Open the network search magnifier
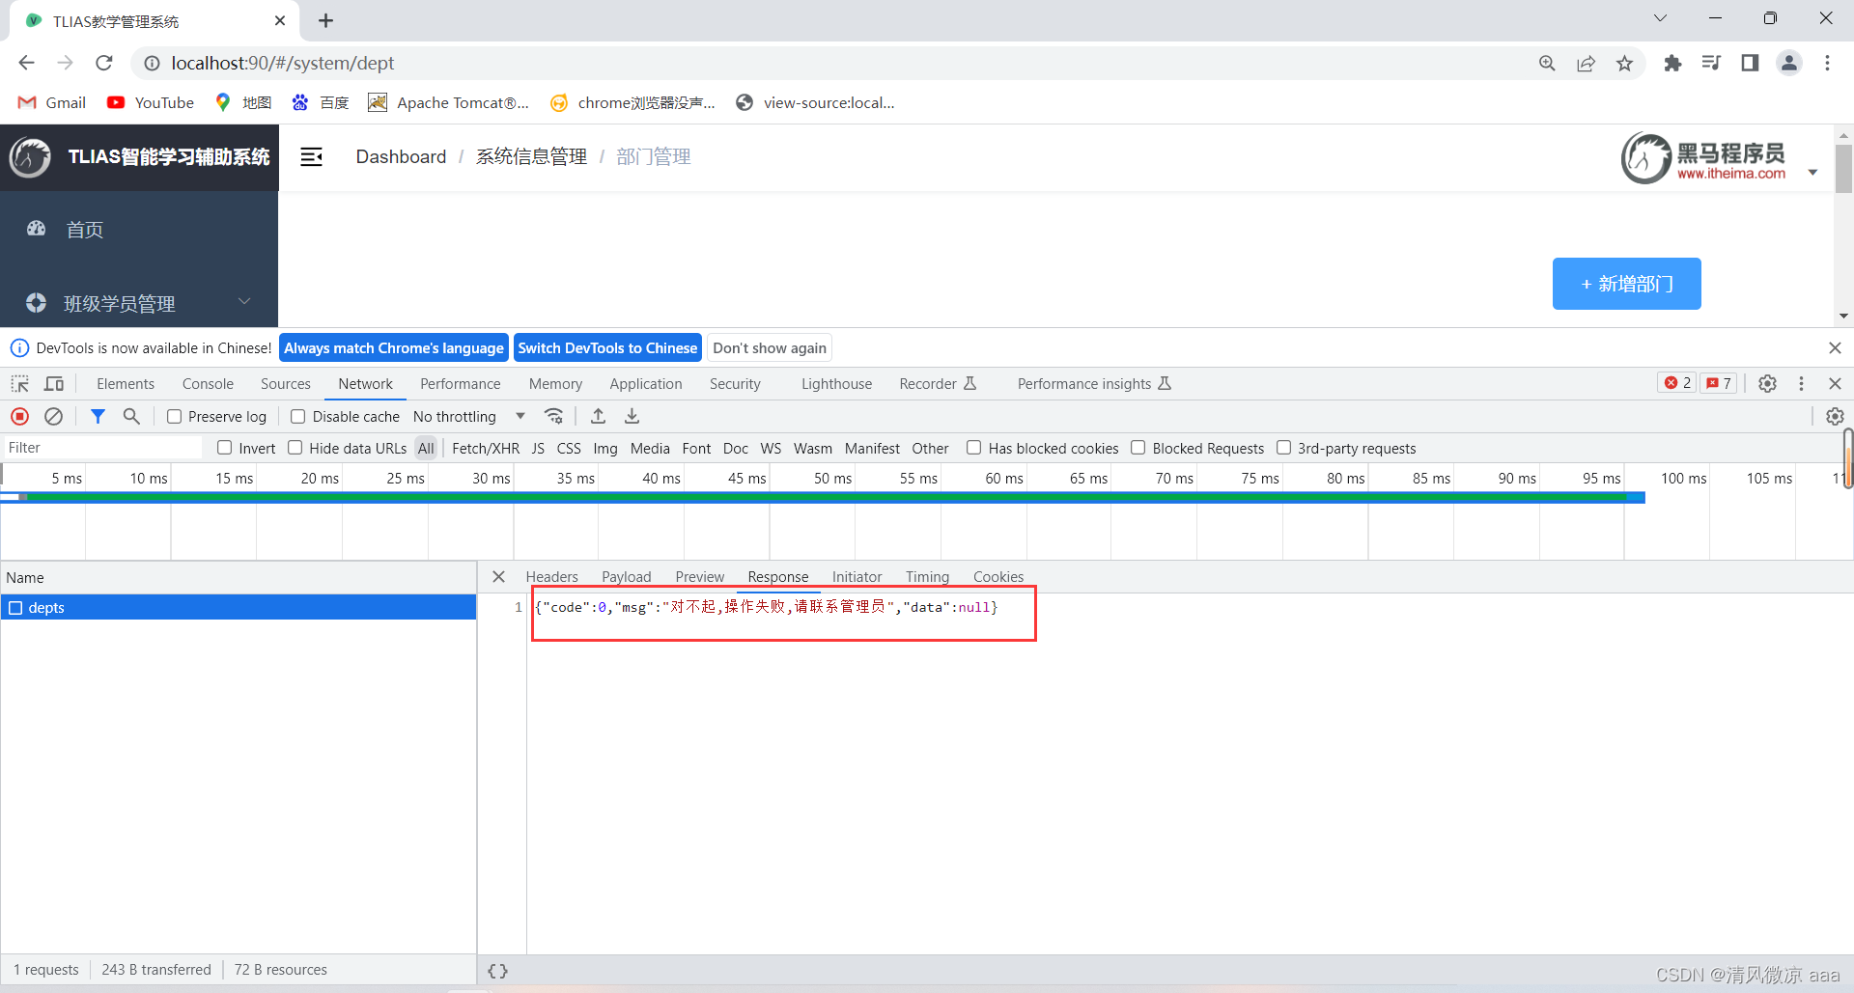The width and height of the screenshot is (1854, 993). [x=131, y=416]
